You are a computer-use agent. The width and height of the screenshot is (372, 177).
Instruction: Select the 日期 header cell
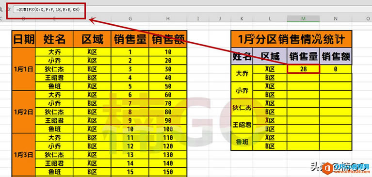pyautogui.click(x=23, y=39)
